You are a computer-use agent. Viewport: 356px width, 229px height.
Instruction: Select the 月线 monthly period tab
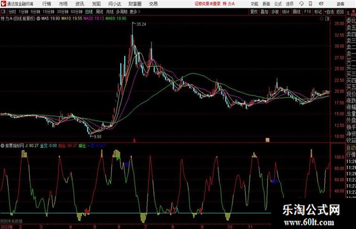pos(110,12)
